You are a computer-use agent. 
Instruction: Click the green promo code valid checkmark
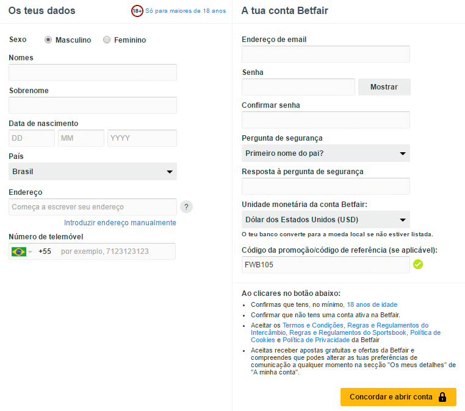coord(418,264)
